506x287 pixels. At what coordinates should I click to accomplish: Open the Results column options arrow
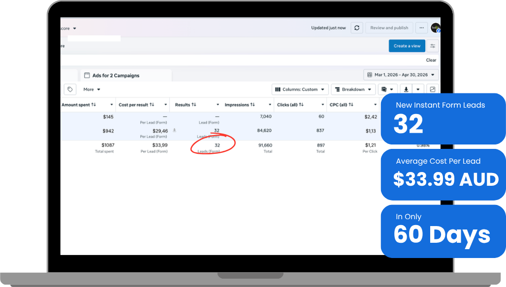click(x=218, y=105)
